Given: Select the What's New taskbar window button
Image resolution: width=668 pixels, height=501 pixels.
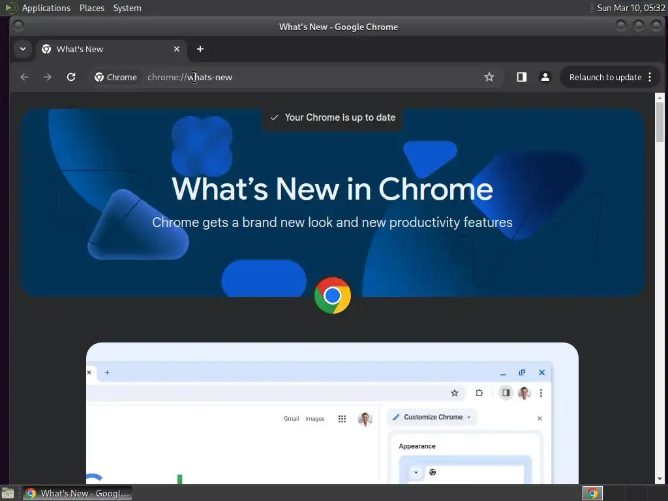Looking at the screenshot, I should 77,493.
